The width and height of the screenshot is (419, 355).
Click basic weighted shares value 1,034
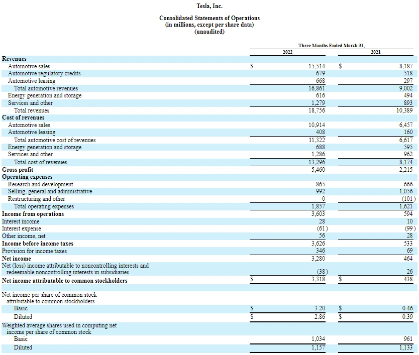[318, 339]
